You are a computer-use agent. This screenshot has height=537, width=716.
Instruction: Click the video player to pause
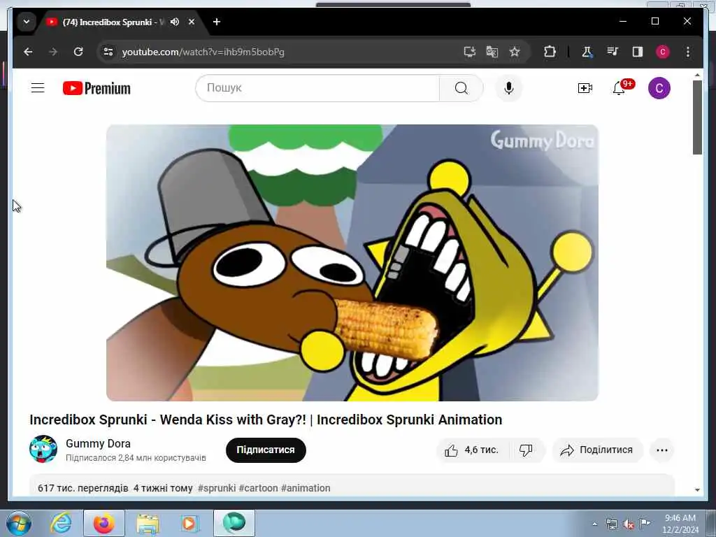click(352, 263)
